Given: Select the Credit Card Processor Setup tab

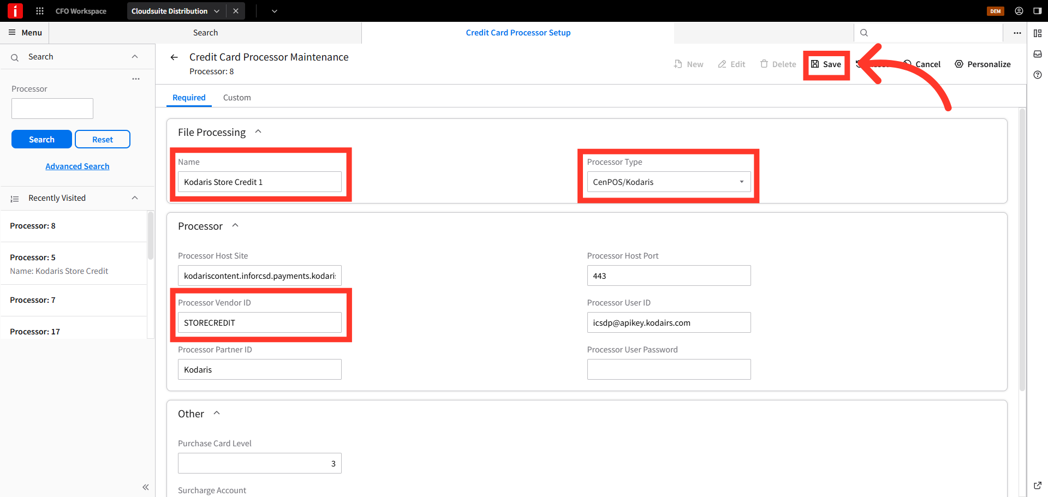Looking at the screenshot, I should pyautogui.click(x=518, y=33).
